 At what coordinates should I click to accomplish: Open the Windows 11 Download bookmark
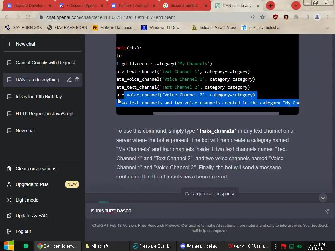pos(164,28)
